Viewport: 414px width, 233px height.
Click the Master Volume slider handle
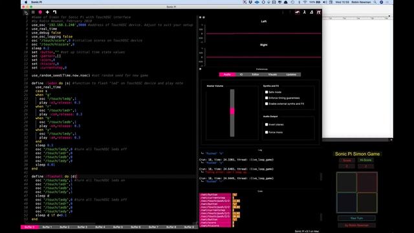[232, 111]
